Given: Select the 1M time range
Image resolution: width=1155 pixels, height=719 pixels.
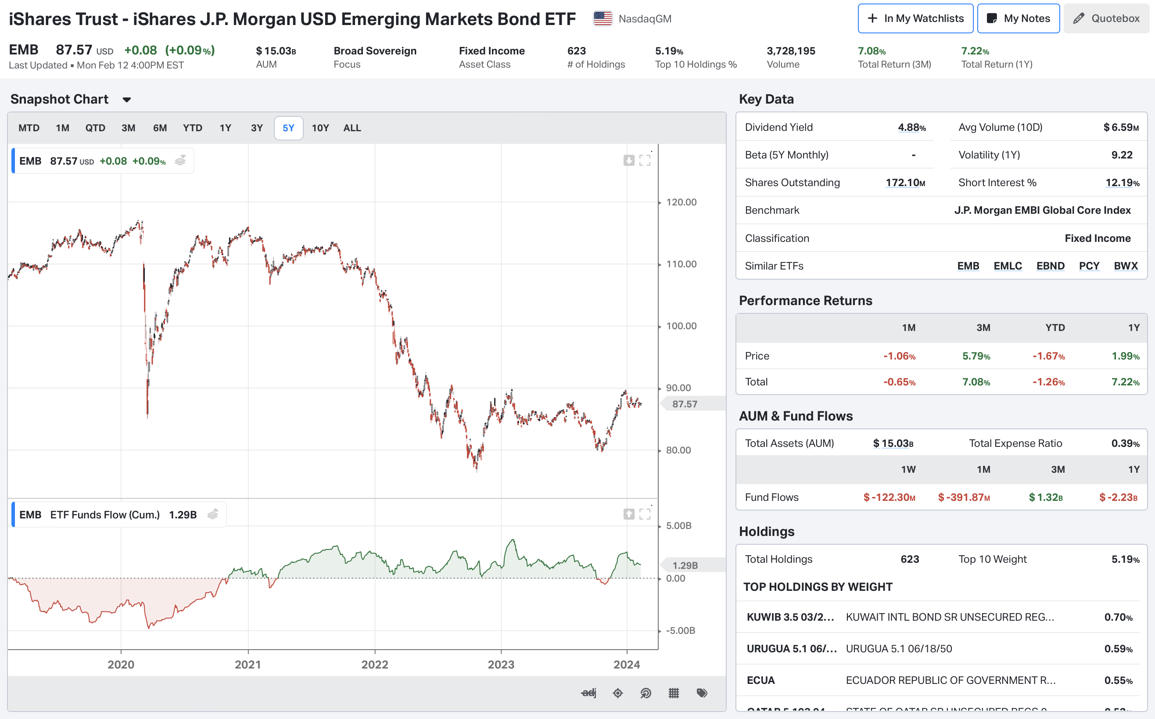Looking at the screenshot, I should click(62, 128).
